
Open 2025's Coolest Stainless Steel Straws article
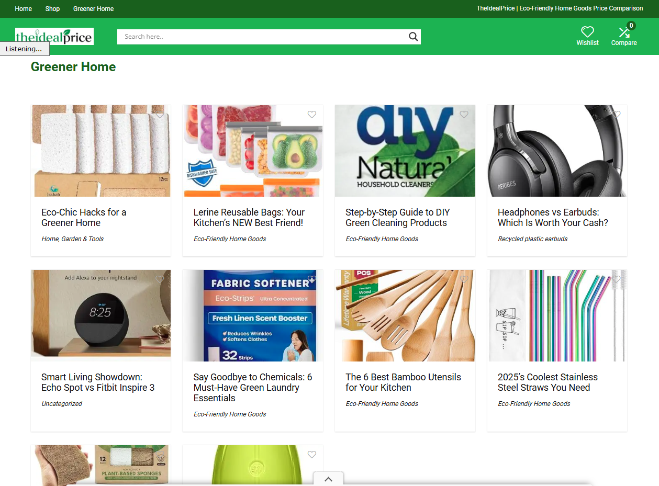[548, 382]
